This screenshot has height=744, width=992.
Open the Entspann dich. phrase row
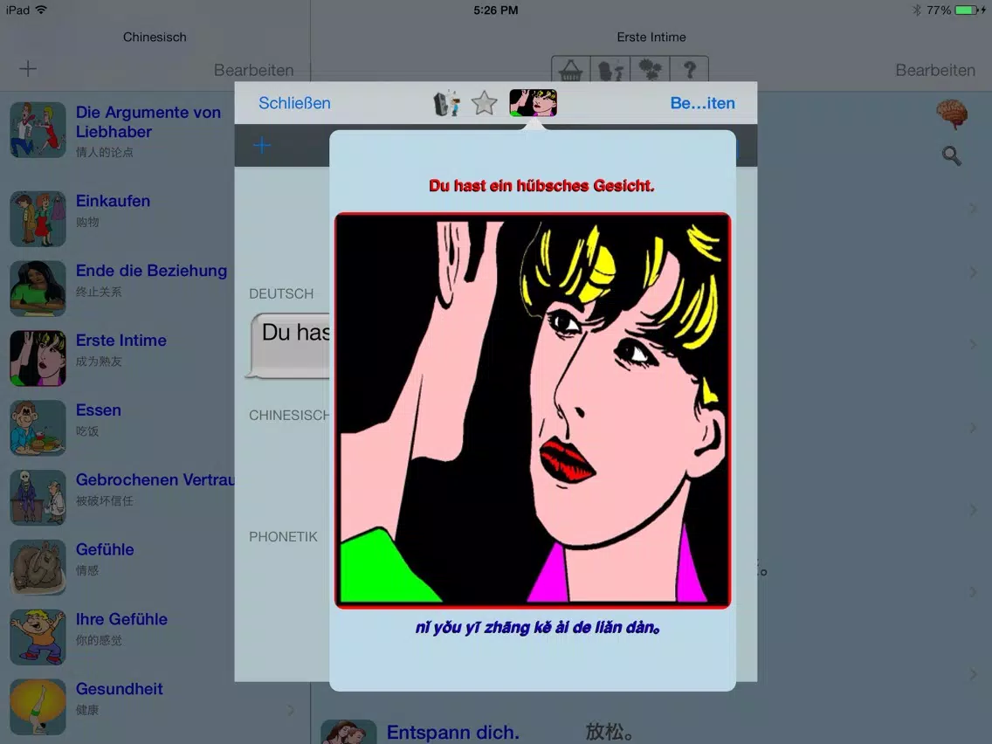point(453,732)
